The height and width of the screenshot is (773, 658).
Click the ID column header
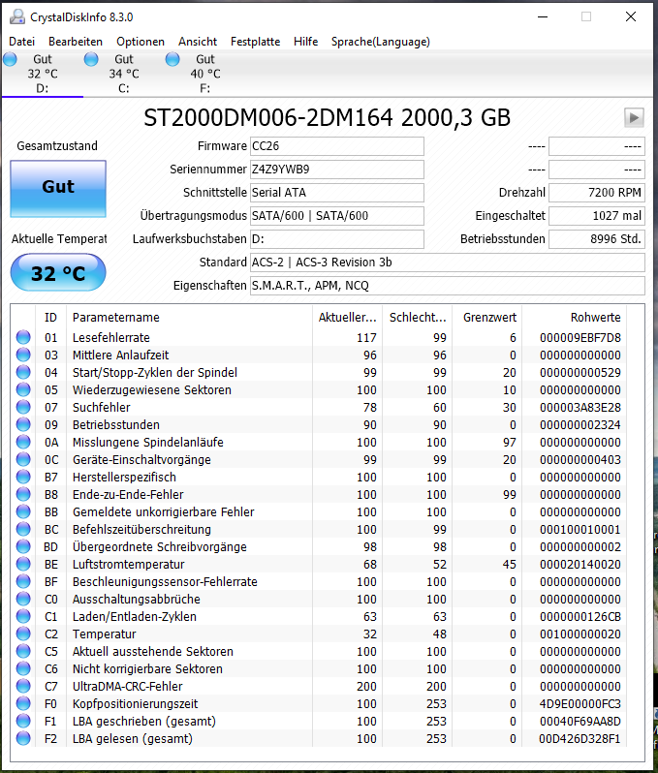click(50, 318)
